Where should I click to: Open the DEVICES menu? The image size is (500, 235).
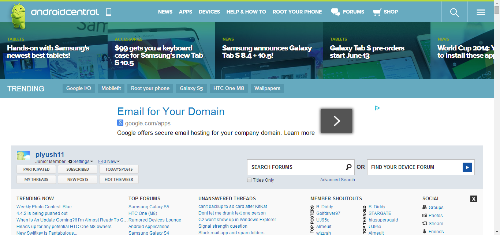click(209, 12)
